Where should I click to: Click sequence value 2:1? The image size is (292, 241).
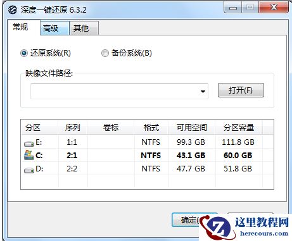[72, 156]
